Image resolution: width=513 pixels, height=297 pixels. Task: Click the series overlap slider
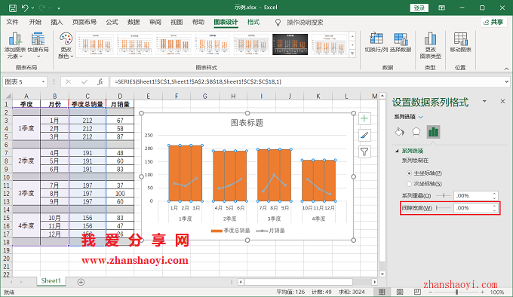[444, 196]
